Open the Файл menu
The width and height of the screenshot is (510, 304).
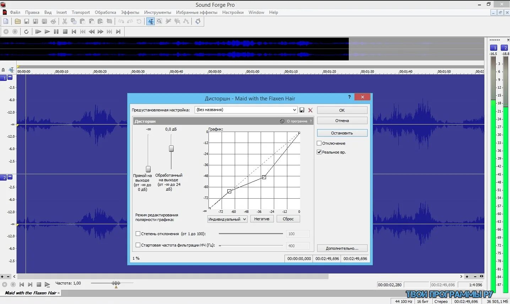15,12
